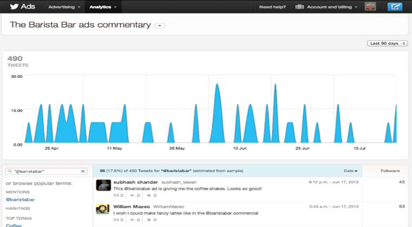412x227 pixels.
Task: Click the briefcase icon beside Account and billing
Action: pos(299,7)
